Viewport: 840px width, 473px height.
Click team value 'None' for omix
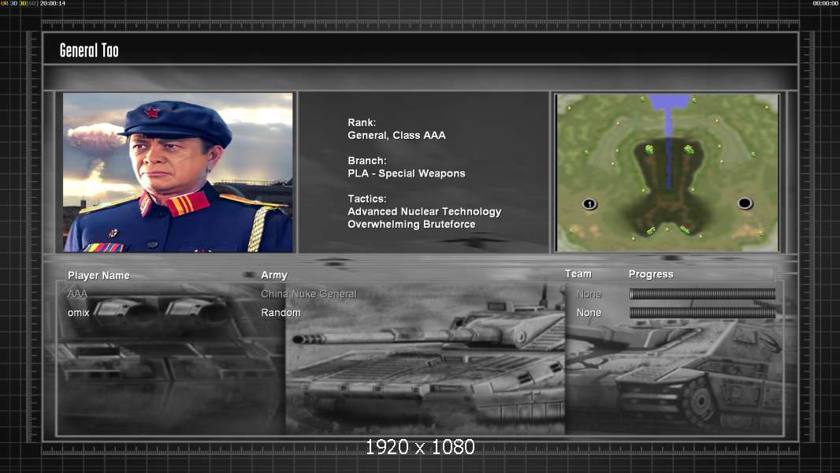[x=589, y=313]
